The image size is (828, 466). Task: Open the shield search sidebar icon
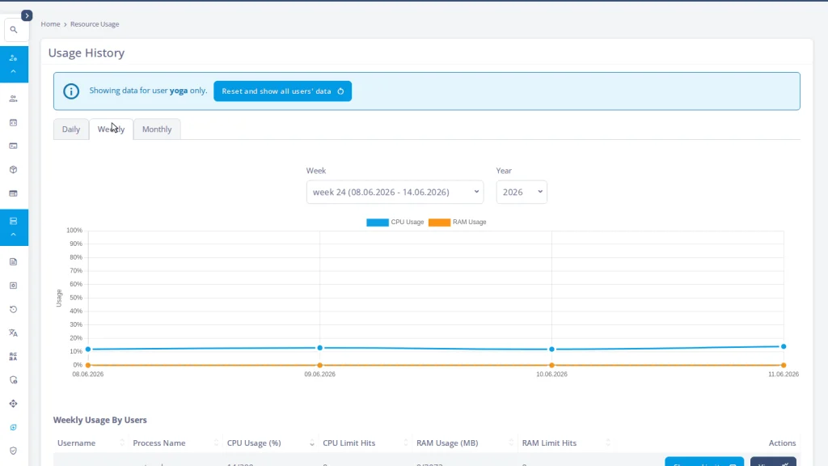coord(14,380)
